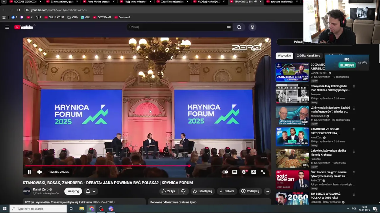Viewport: 380px width, 213px height.
Task: Mute the STANOWSKI tab audio icon
Action: click(x=256, y=2)
